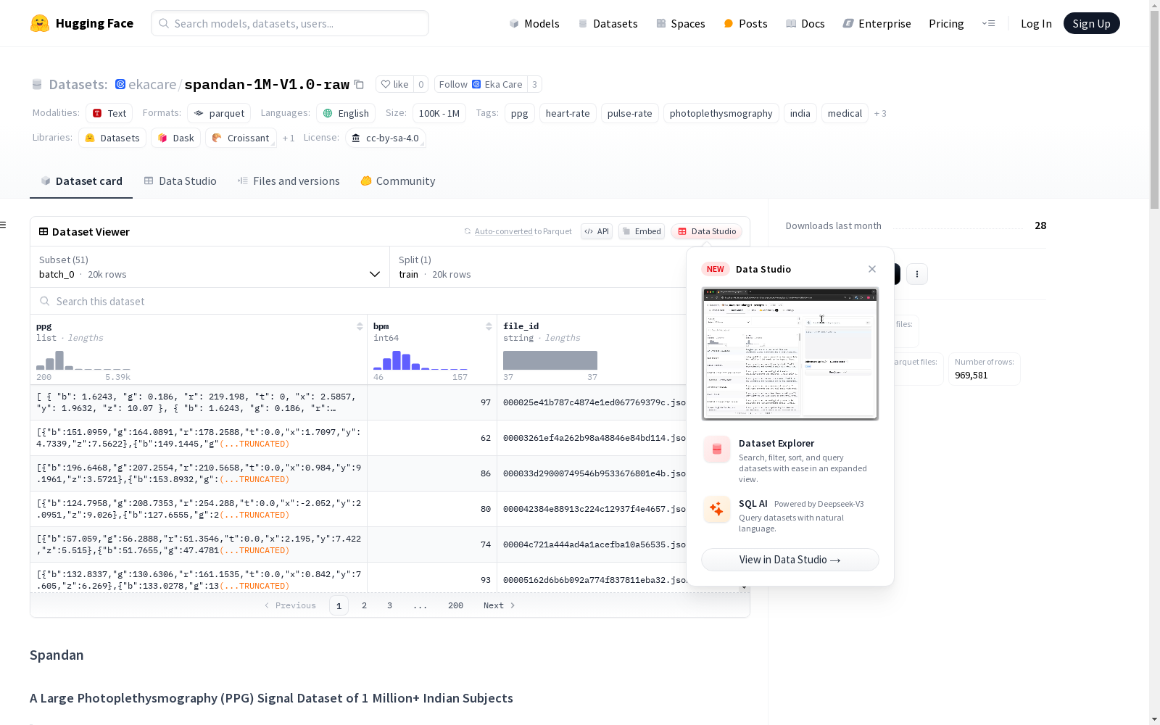Copy the dataset name with the copy icon

pyautogui.click(x=359, y=84)
